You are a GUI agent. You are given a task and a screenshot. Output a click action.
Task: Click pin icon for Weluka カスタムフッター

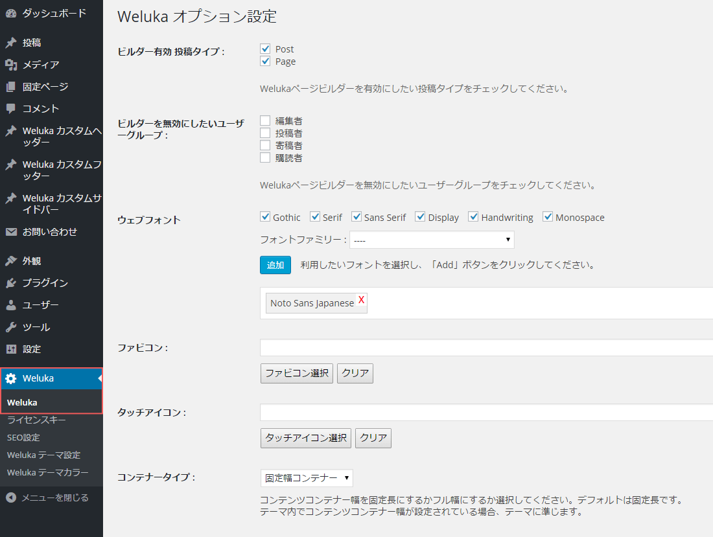coord(11,165)
